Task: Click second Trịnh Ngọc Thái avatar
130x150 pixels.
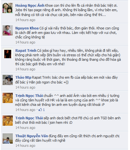Action: (8, 121)
